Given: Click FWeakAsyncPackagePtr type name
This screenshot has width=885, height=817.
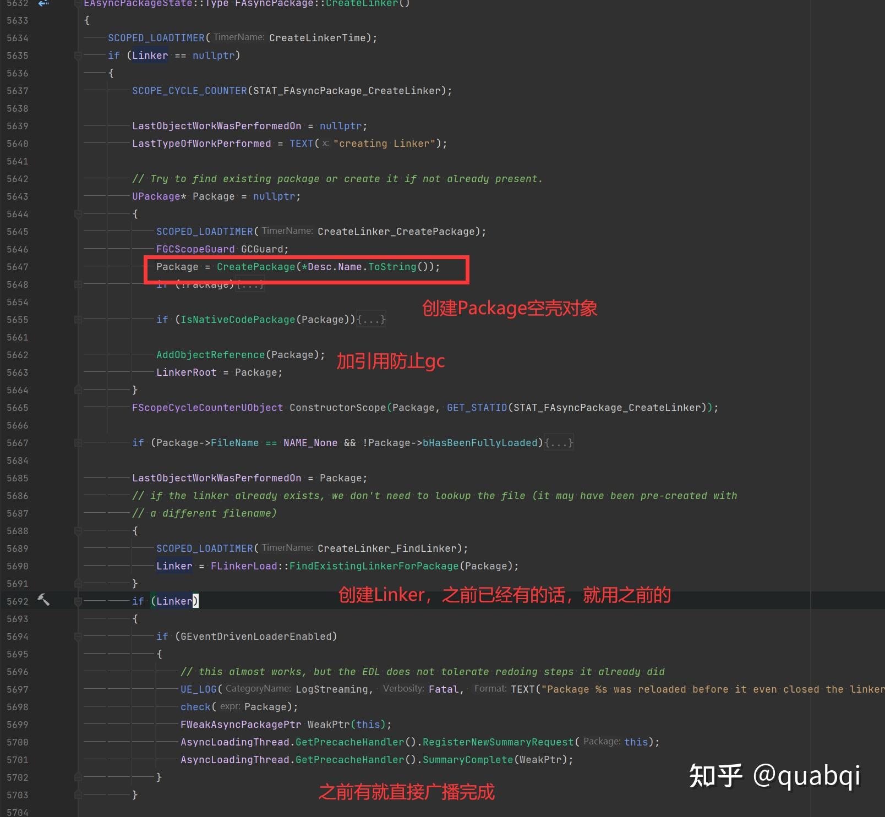Looking at the screenshot, I should [241, 725].
